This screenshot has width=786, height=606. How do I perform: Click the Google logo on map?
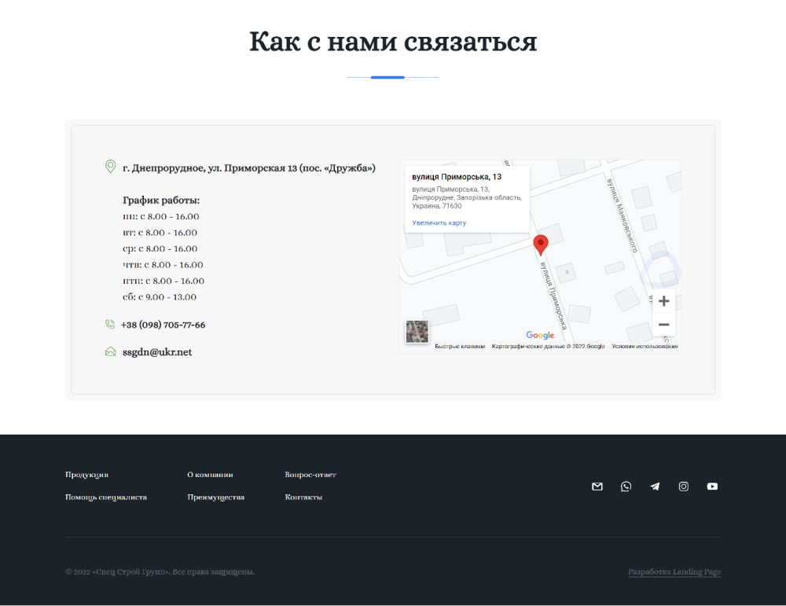540,335
